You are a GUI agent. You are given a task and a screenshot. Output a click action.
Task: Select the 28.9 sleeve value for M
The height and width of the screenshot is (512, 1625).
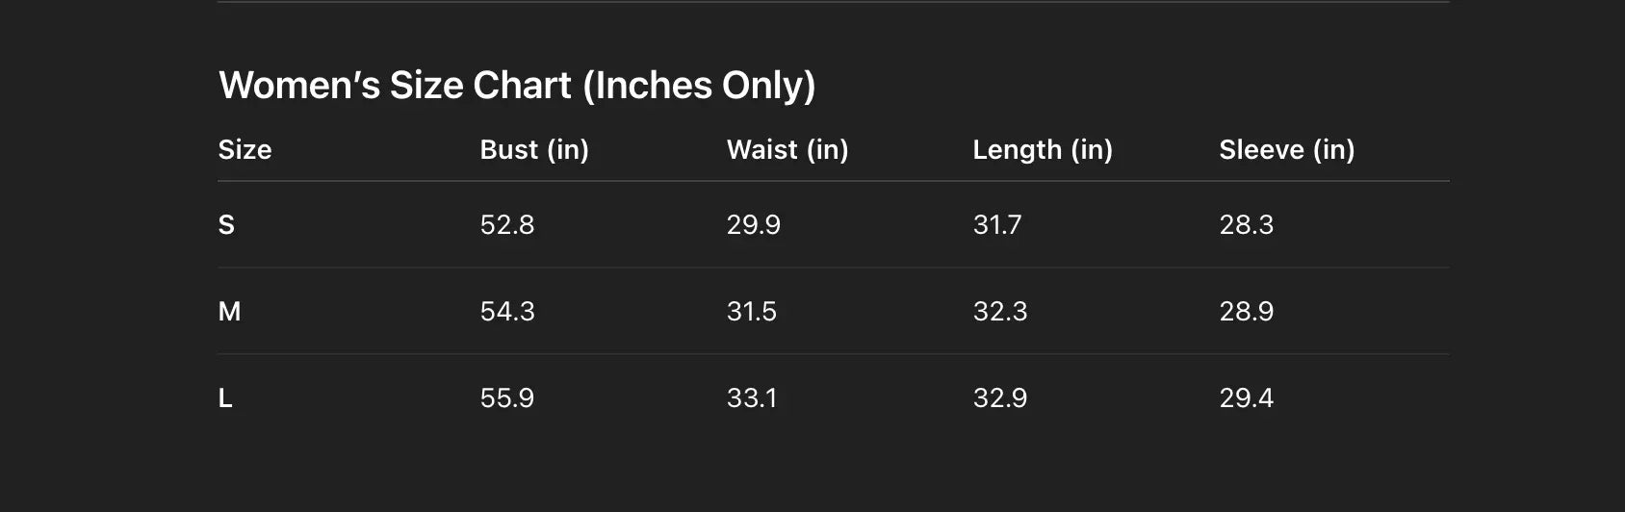click(x=1247, y=312)
